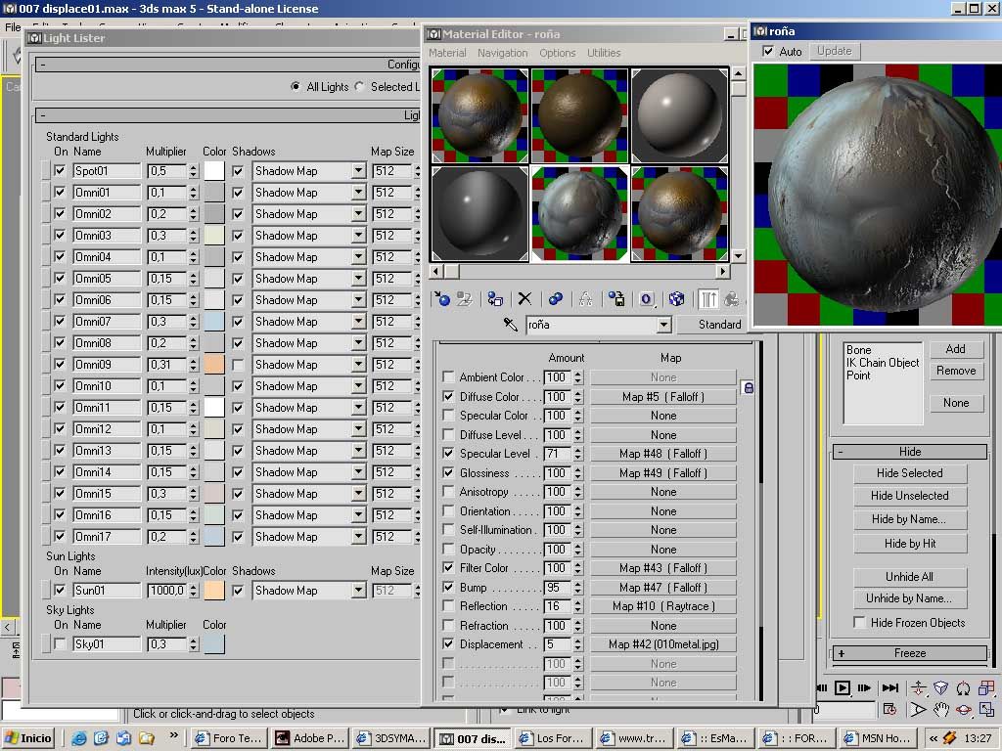Viewport: 1002px width, 751px height.
Task: Open the roña material name dropdown
Action: click(x=663, y=325)
